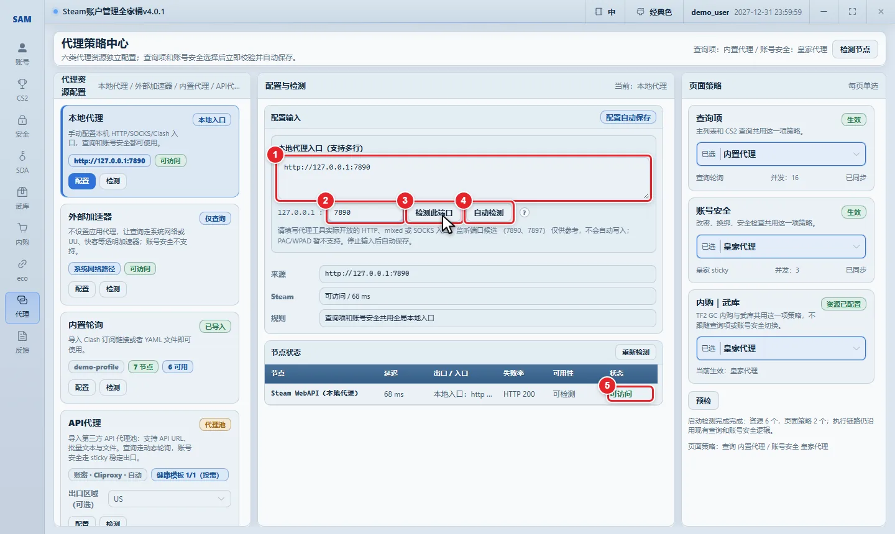Open the 出口区域 US dropdown
Screen dimensions: 895x534
pos(170,499)
